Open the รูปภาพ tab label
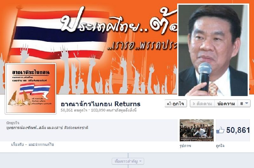Viewport: 254px width, 168px height. [185, 146]
